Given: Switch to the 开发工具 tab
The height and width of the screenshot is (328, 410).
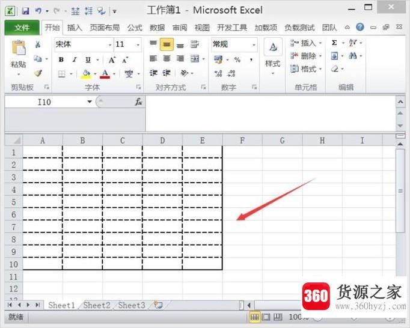Looking at the screenshot, I should (x=232, y=28).
